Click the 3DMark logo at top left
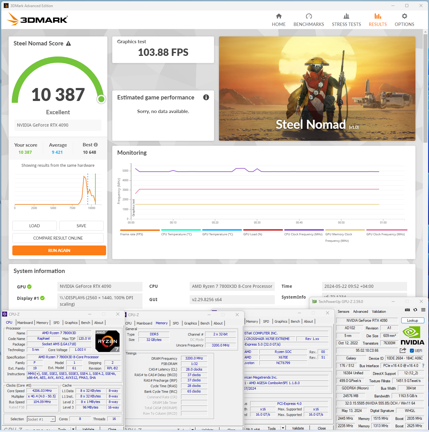Viewport: 429px width, 432px height. 37,19
